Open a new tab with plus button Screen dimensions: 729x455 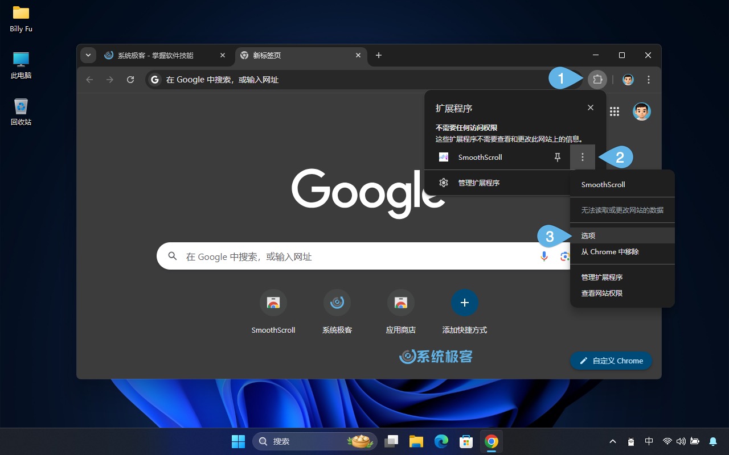click(x=379, y=55)
